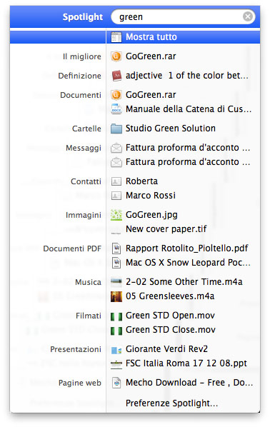Screen dimensions: 270x427
Task: Click Mecho Download web page icon
Action: [116, 383]
